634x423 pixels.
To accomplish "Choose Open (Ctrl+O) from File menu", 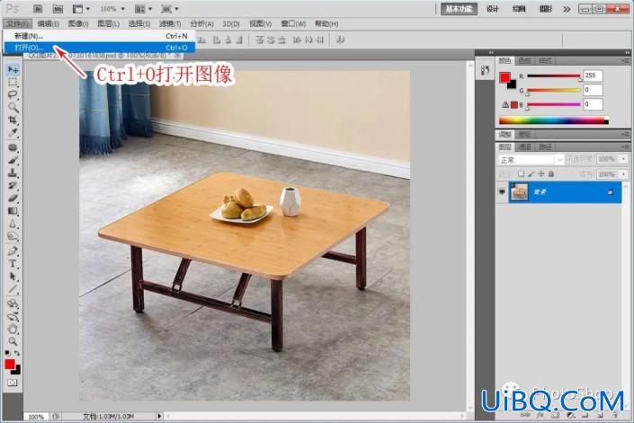I will 99,48.
